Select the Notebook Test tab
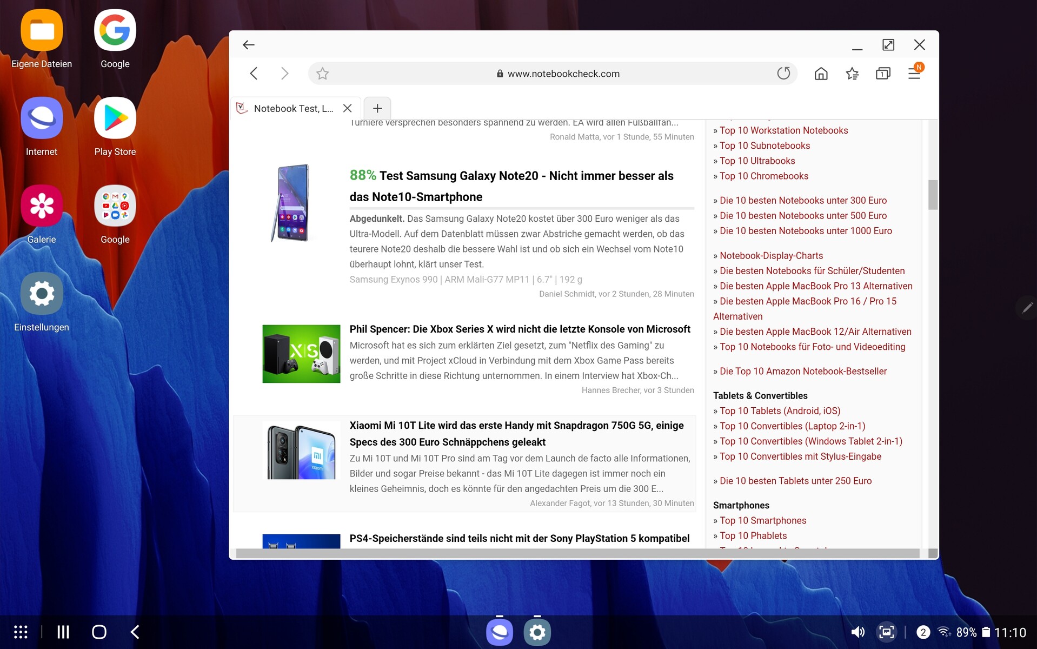 [293, 108]
